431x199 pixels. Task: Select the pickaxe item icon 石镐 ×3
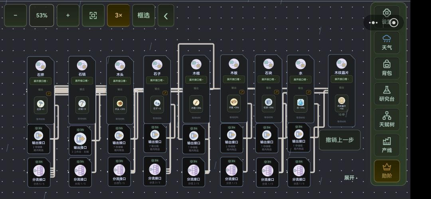[x=82, y=103]
